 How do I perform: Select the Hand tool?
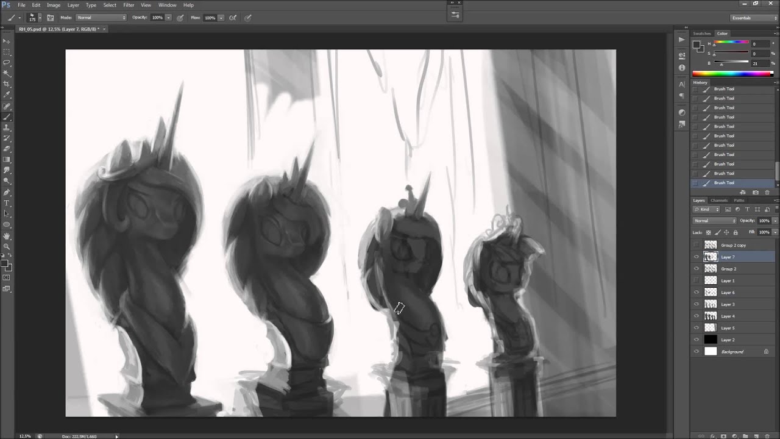7,236
